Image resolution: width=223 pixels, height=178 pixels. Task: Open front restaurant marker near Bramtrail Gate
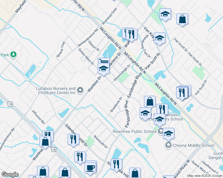[131, 35]
